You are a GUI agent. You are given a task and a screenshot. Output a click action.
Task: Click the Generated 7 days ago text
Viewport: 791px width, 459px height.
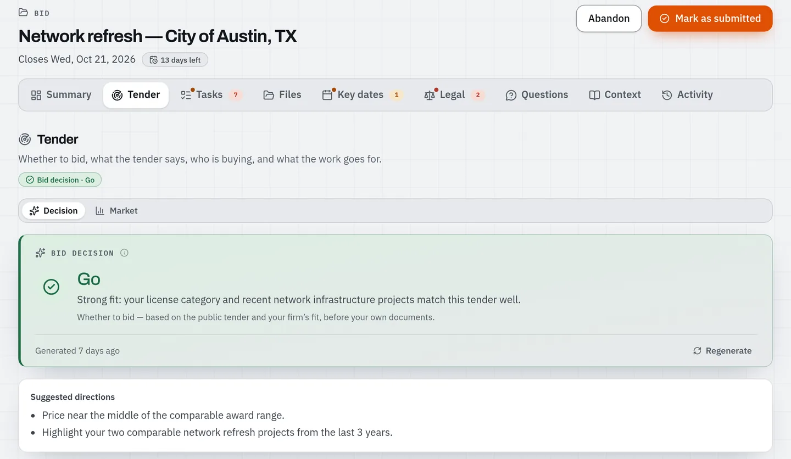pos(77,351)
